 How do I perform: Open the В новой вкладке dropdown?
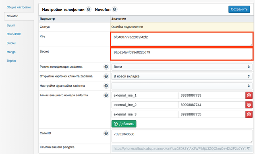pyautogui.click(x=182, y=76)
